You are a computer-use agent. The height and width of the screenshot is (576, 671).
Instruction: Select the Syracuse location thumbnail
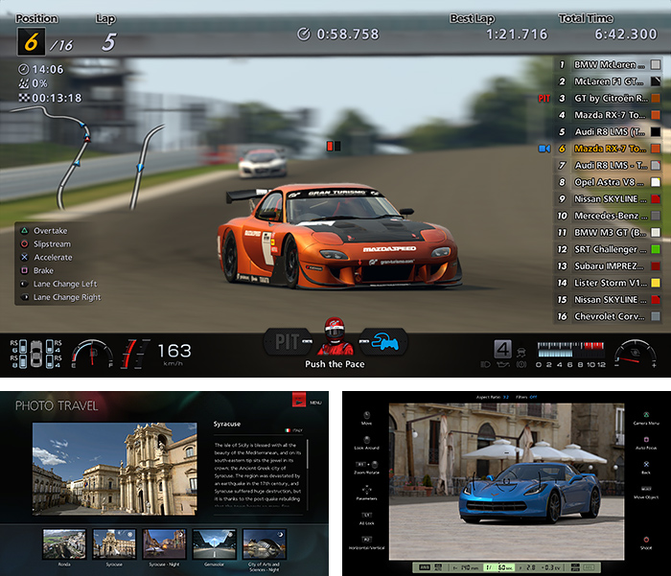point(114,544)
